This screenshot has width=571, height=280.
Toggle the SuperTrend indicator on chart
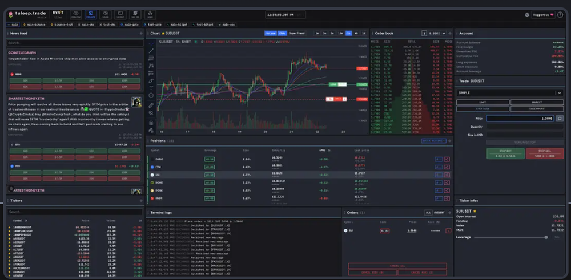297,33
